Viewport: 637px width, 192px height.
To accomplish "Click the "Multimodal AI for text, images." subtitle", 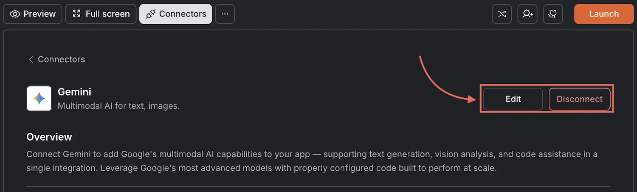I will [118, 106].
